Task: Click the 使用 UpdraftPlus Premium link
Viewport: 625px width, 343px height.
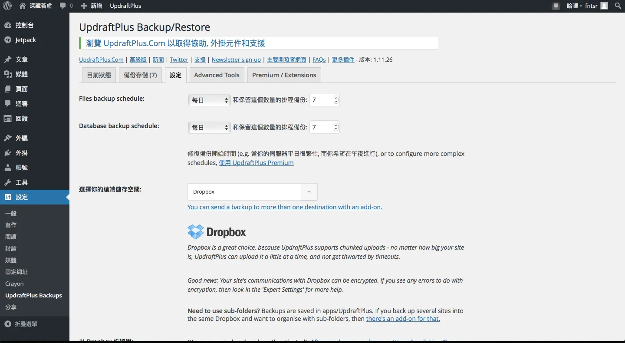Action: tap(256, 163)
